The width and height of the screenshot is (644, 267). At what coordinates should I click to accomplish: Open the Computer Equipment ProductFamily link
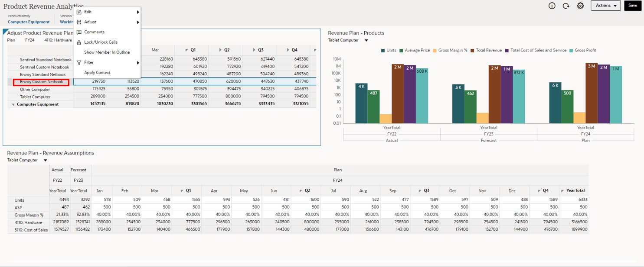coord(29,22)
